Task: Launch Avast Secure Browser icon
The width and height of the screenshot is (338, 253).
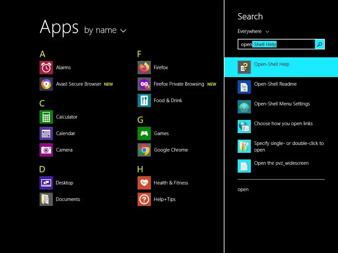Action: pyautogui.click(x=46, y=84)
